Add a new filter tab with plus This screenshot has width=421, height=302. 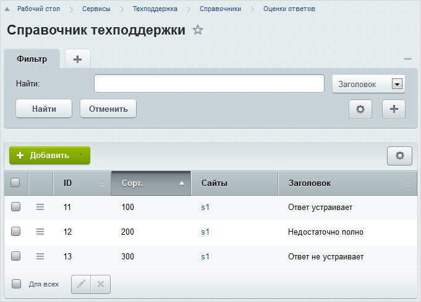(x=78, y=59)
